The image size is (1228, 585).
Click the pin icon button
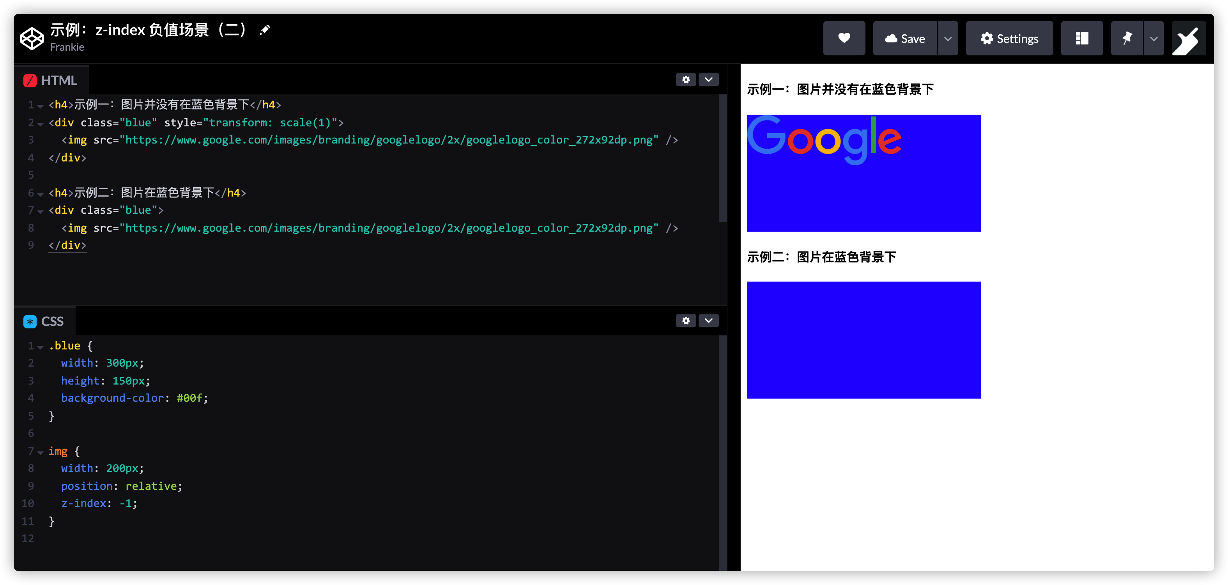1127,38
